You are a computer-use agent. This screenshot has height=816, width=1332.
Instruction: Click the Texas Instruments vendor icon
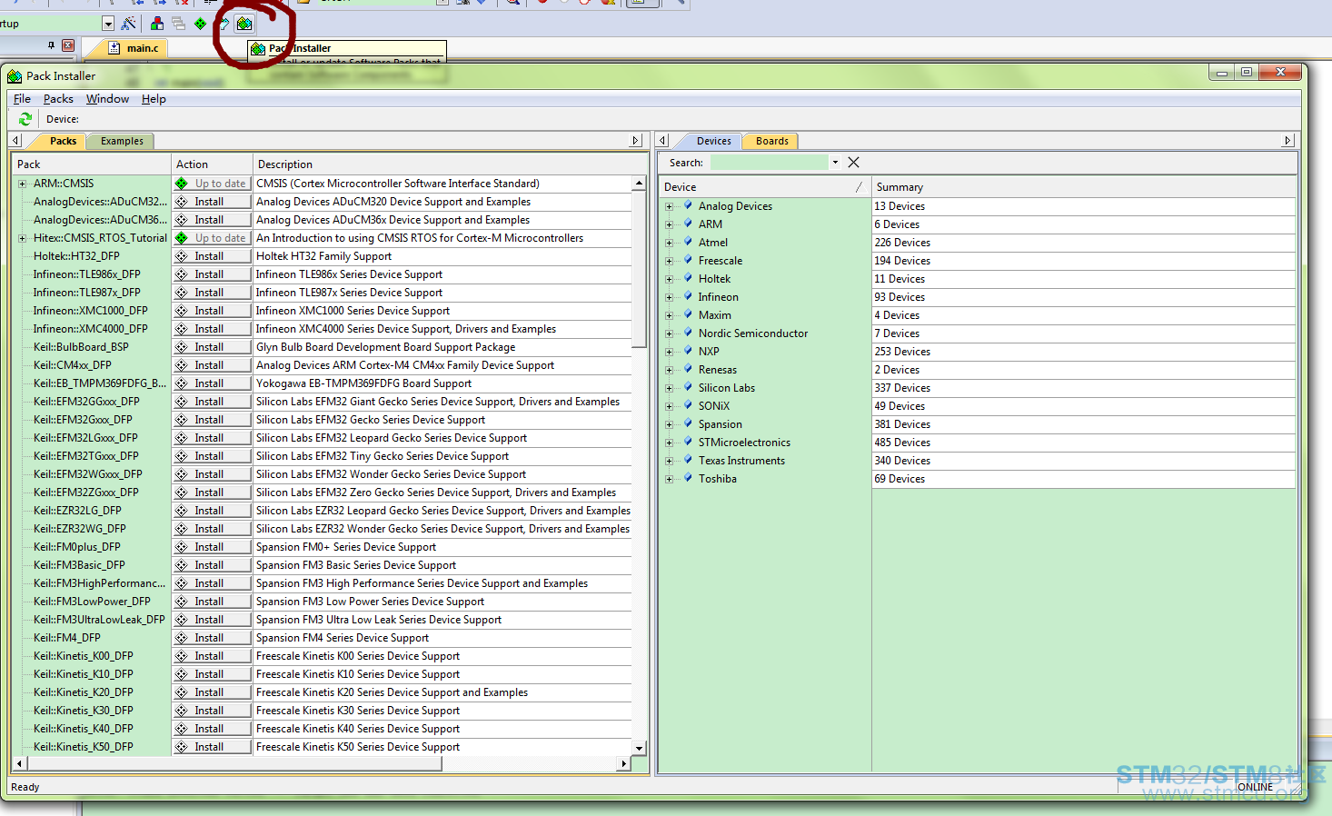coord(688,460)
